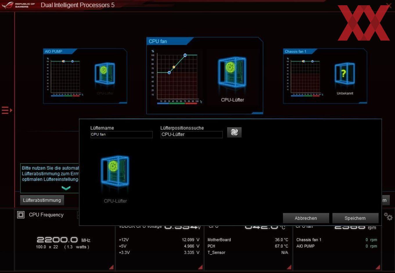Click the Speichern button
The height and width of the screenshot is (273, 395).
(x=355, y=218)
